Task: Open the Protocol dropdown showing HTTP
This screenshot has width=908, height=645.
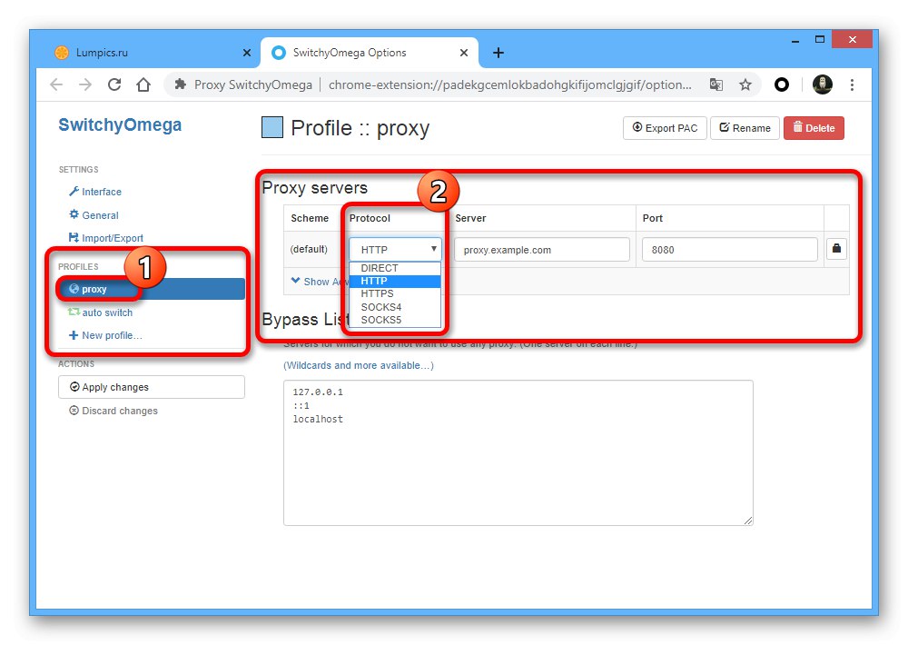Action: 396,249
